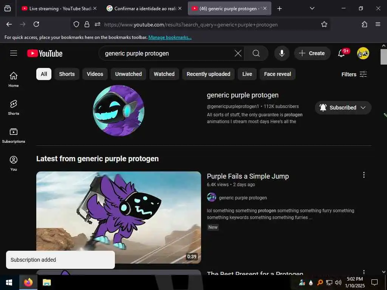
Task: Open the account avatar menu
Action: click(x=363, y=53)
